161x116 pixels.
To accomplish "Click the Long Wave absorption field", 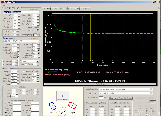I will point(17,103).
